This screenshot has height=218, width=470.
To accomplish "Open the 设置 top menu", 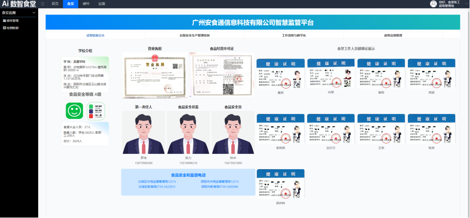I will [x=102, y=4].
